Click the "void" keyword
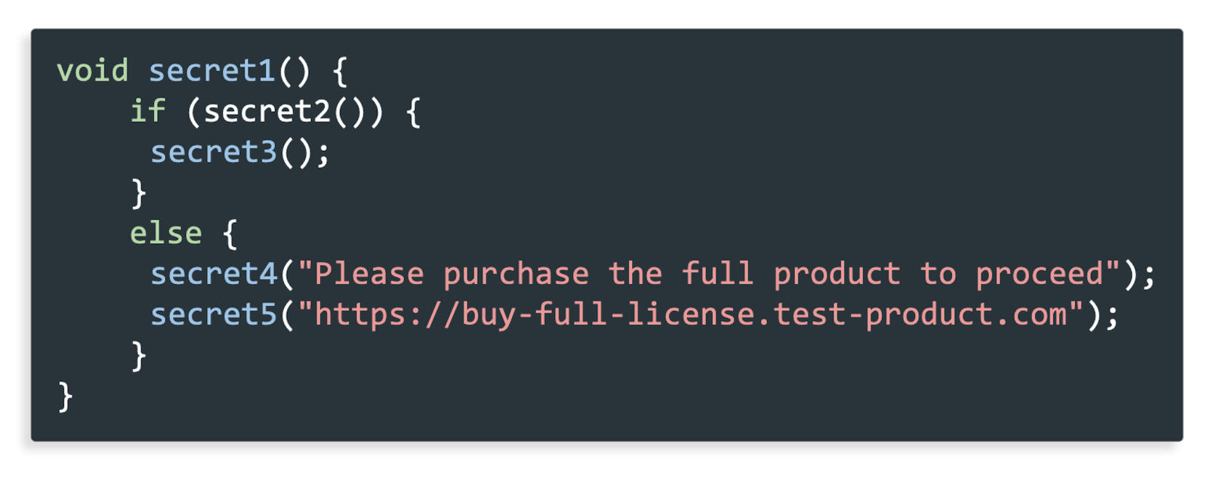 click(x=92, y=71)
